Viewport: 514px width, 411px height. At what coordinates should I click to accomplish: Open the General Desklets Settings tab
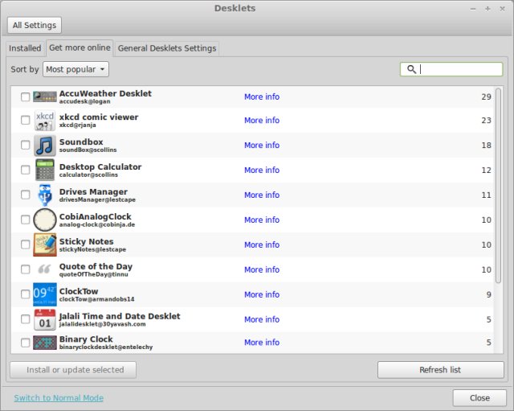[167, 48]
